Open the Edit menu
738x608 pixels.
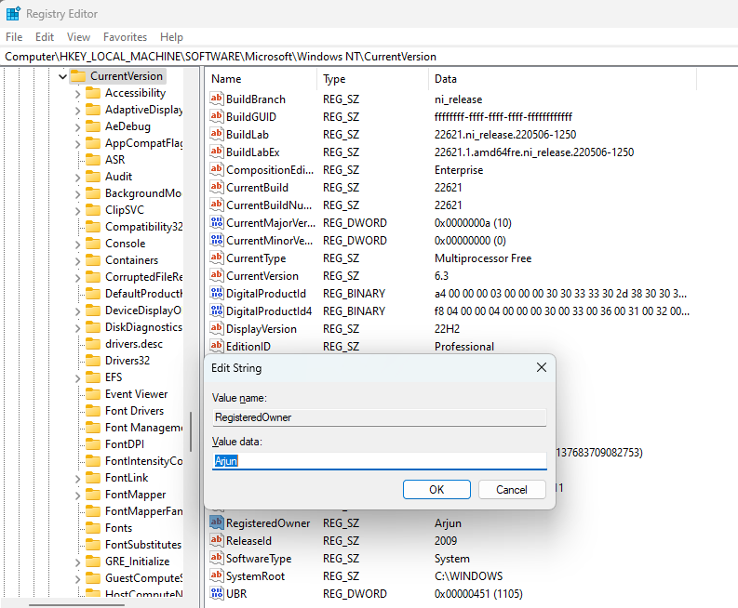pyautogui.click(x=45, y=36)
